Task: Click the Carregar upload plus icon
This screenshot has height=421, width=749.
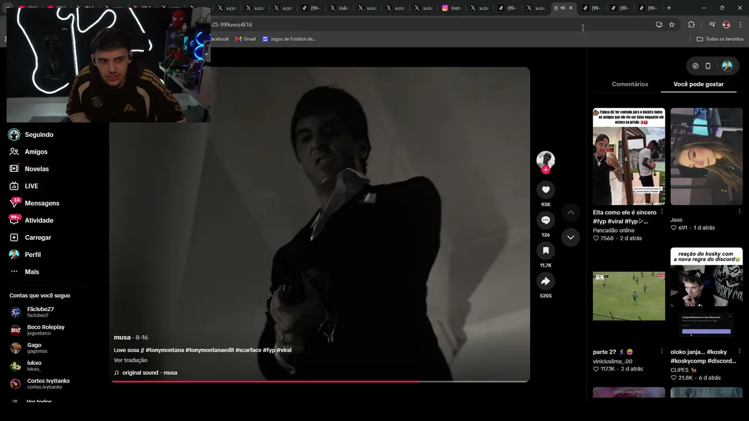Action: click(14, 237)
